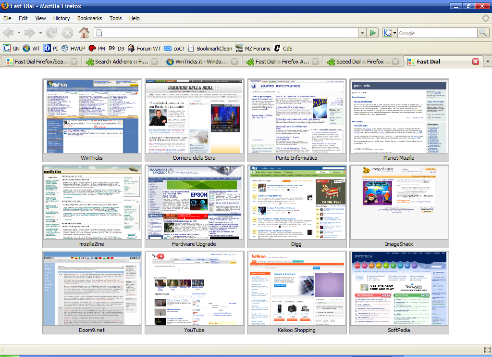Screen dimensions: 492x357
Task: Click the search magnifier icon
Action: point(483,33)
